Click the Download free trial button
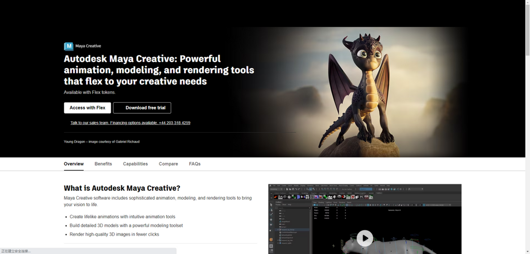530x254 pixels. pos(142,108)
